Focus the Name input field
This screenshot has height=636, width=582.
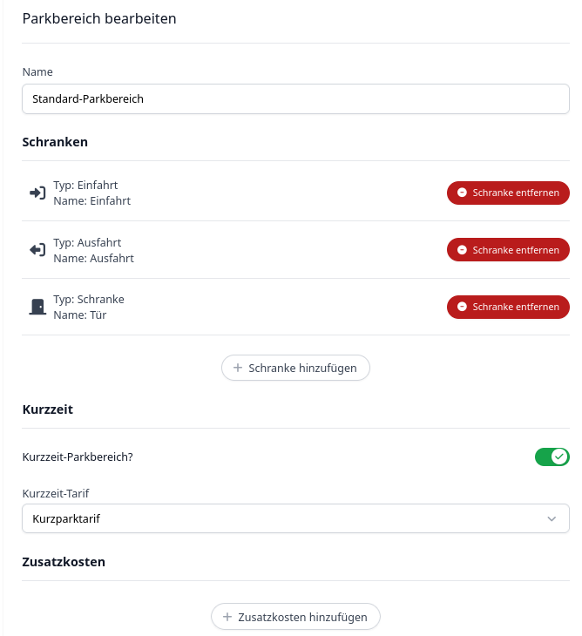pos(295,99)
